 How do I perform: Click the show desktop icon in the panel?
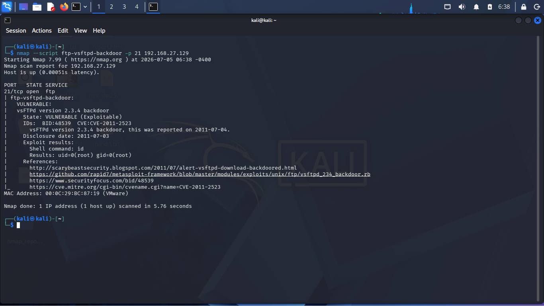pyautogui.click(x=23, y=7)
